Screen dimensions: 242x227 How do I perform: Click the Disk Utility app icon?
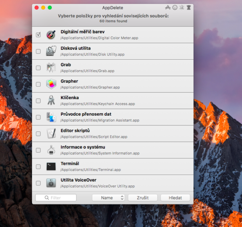click(51, 51)
